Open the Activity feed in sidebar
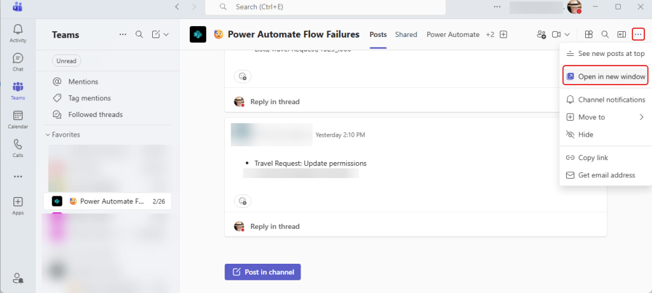 pyautogui.click(x=18, y=32)
